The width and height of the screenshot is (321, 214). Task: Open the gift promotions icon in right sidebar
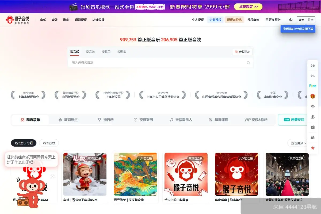(x=312, y=96)
